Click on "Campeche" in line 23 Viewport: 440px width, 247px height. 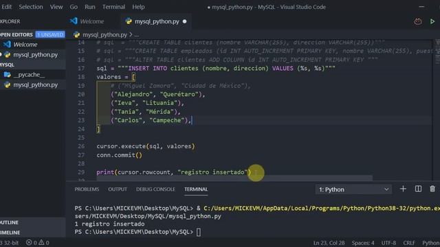[166, 121]
